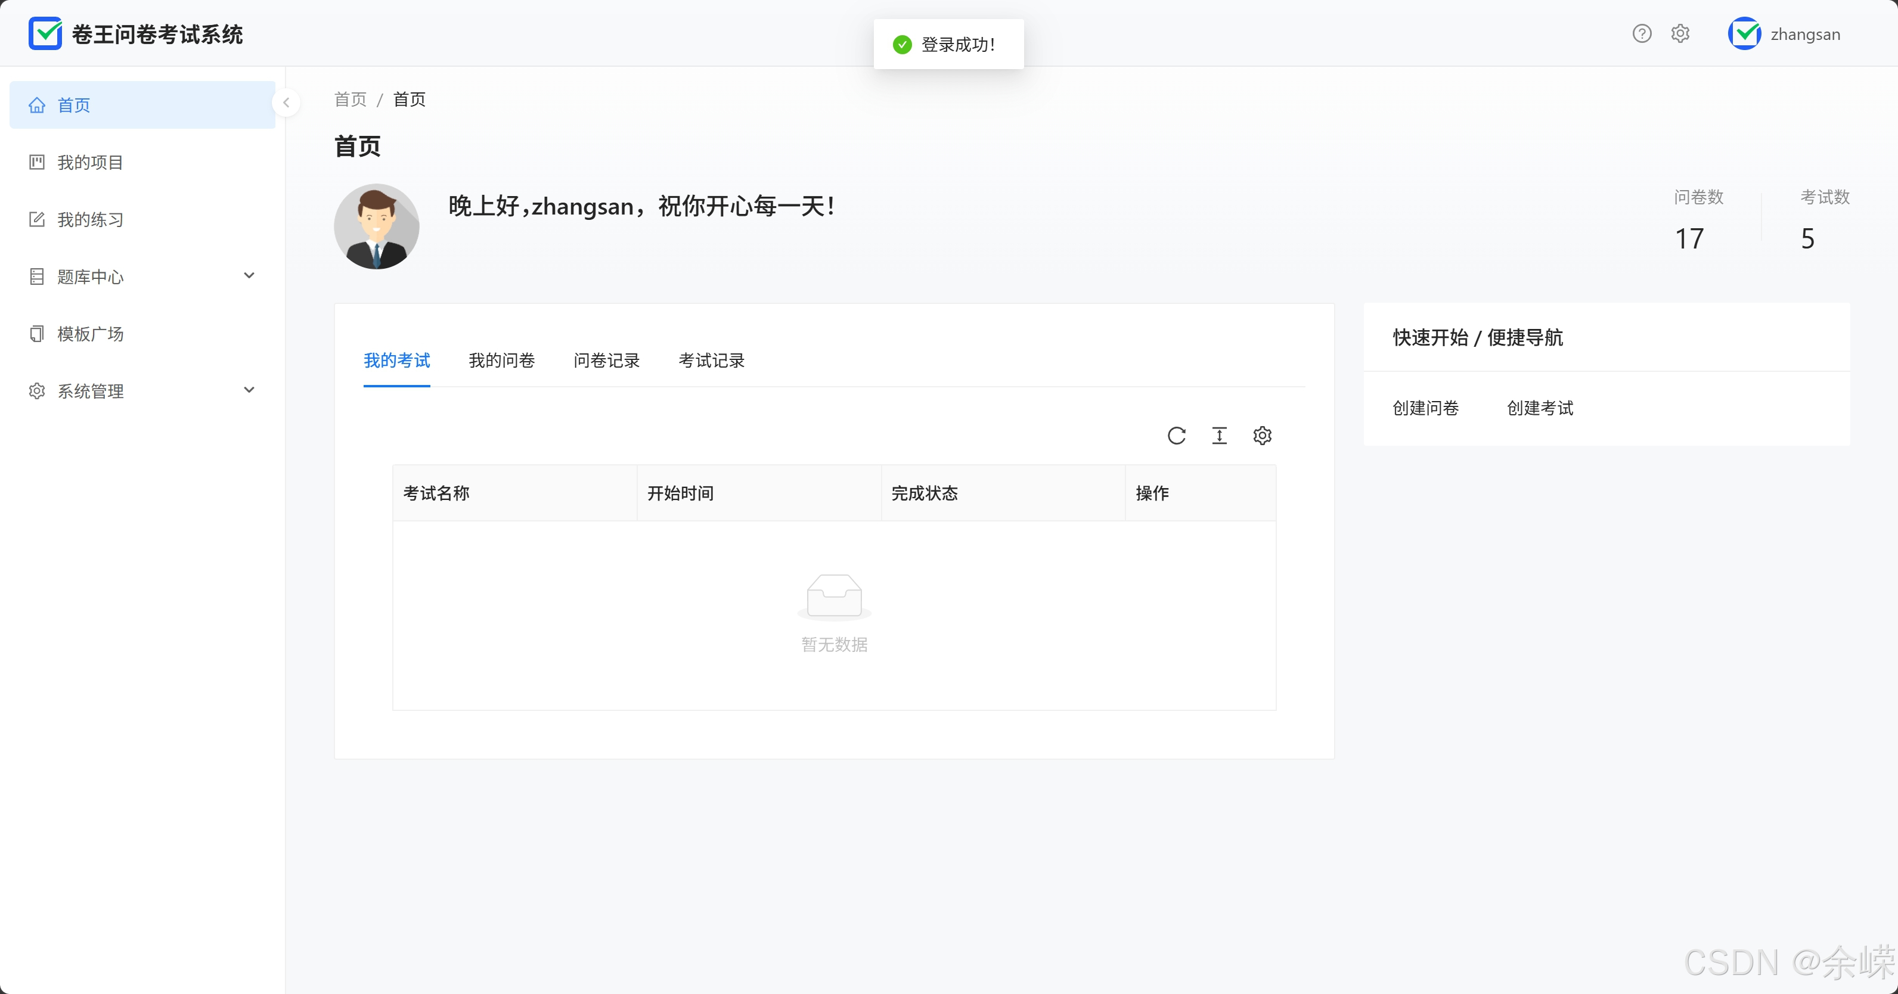Click the current 首页 breadcrumb item
This screenshot has height=994, width=1898.
[x=409, y=100]
